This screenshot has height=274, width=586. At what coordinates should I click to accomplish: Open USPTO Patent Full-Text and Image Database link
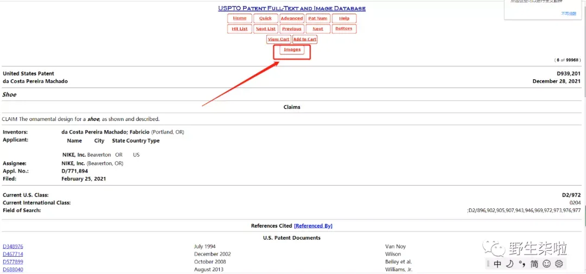(292, 8)
